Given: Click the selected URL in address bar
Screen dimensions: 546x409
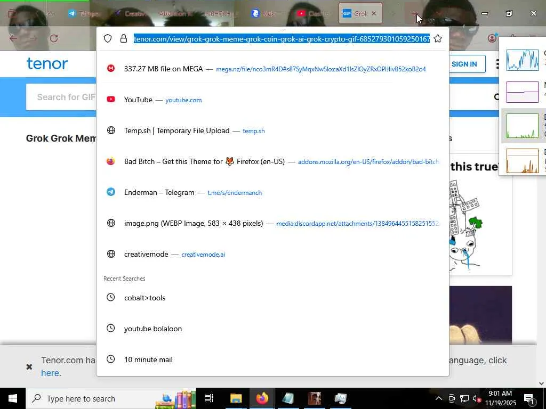Looking at the screenshot, I should pyautogui.click(x=282, y=38).
